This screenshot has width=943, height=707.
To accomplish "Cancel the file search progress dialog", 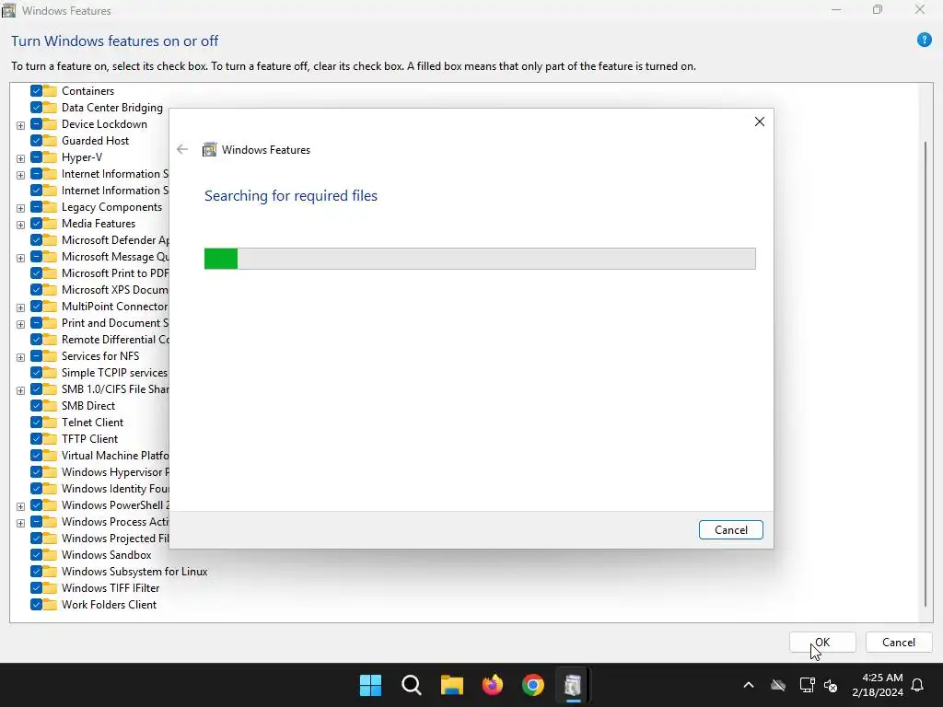I will point(730,529).
